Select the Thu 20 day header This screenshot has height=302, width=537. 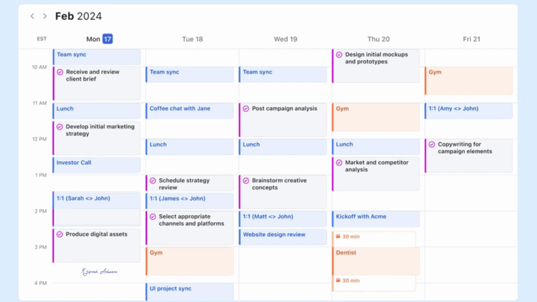click(378, 39)
